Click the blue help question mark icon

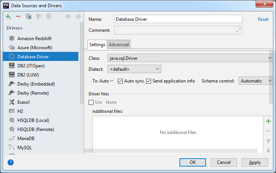[11, 162]
